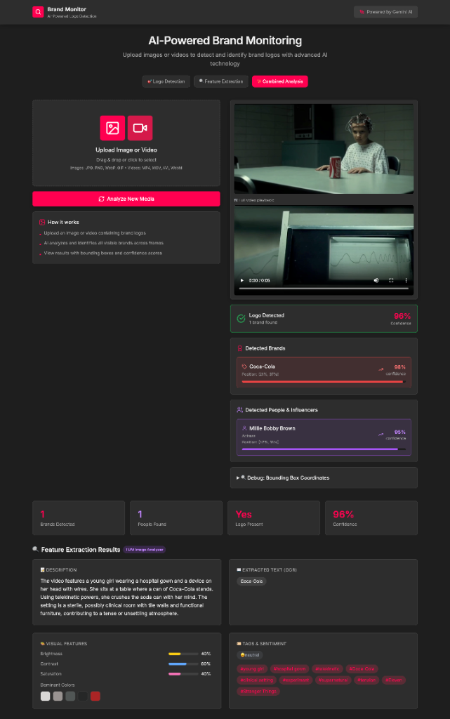Image resolution: width=450 pixels, height=719 pixels.
Task: Click the video camera upload icon
Action: (x=140, y=128)
